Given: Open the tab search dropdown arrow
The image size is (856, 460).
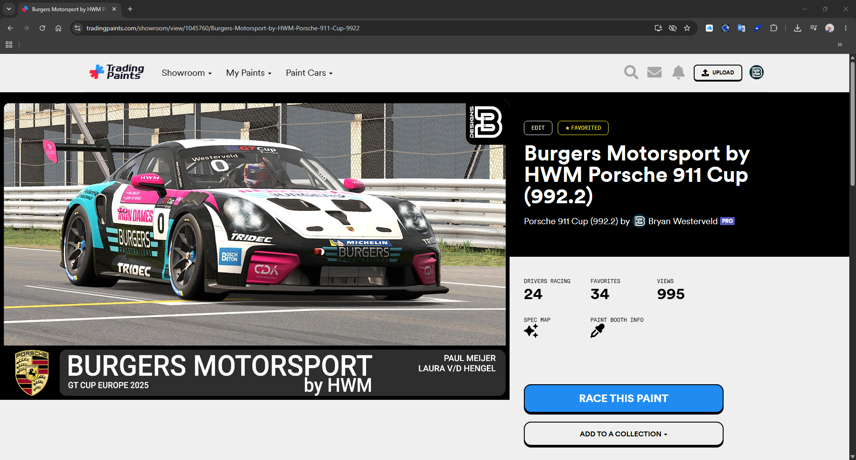Looking at the screenshot, I should coord(9,9).
